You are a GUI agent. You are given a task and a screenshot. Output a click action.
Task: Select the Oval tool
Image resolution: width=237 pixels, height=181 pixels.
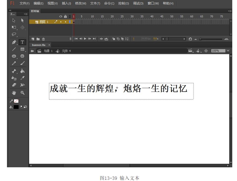(x=14, y=56)
